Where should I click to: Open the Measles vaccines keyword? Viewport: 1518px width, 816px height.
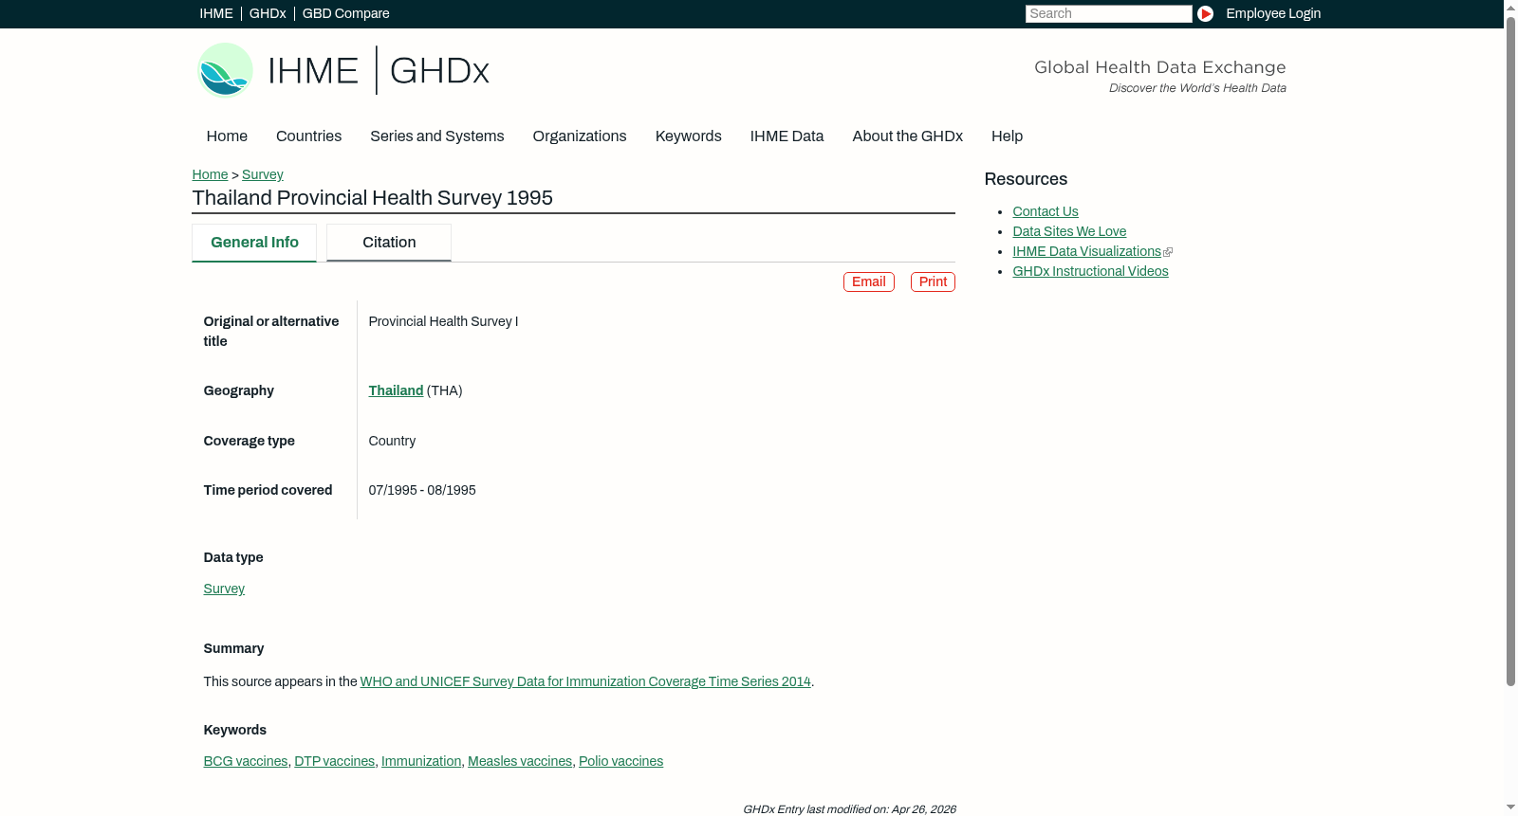click(x=520, y=761)
